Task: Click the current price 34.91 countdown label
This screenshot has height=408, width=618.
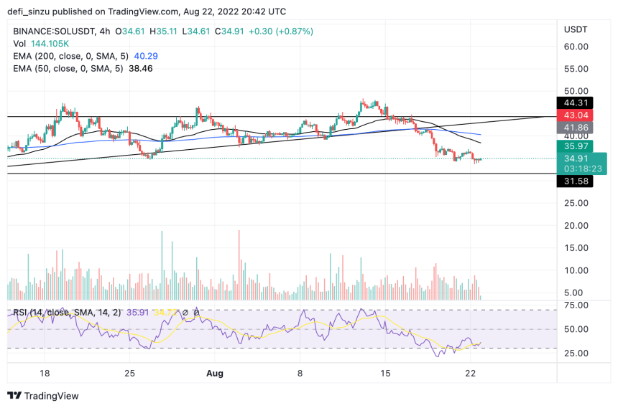Action: (582, 163)
